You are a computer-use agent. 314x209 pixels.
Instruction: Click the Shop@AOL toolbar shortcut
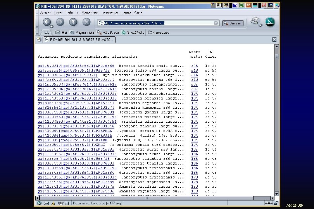[x=133, y=32]
